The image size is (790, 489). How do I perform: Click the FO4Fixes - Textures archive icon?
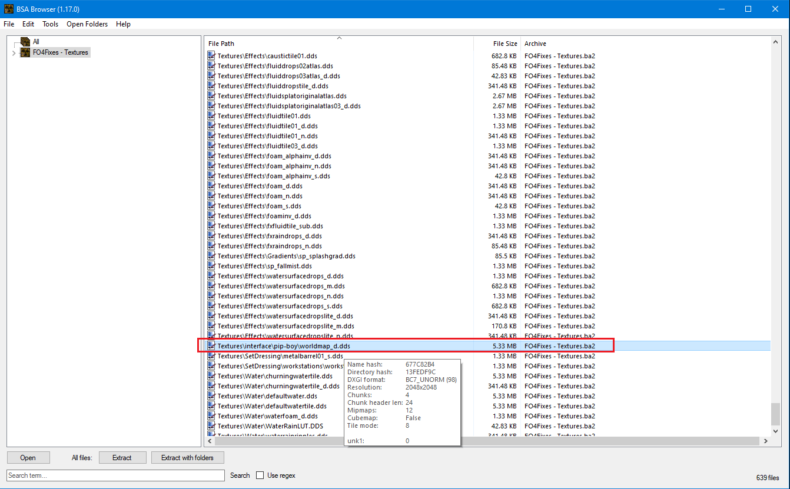(x=25, y=52)
